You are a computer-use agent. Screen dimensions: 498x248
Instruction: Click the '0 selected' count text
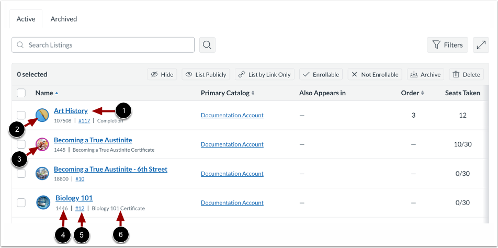click(32, 75)
